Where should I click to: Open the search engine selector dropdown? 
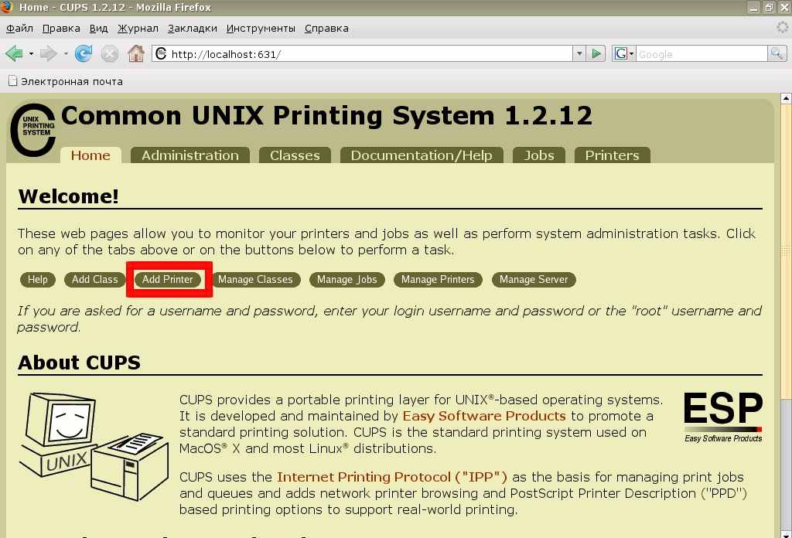624,53
